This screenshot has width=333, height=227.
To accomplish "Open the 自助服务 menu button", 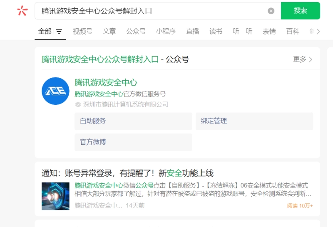I will (133, 121).
